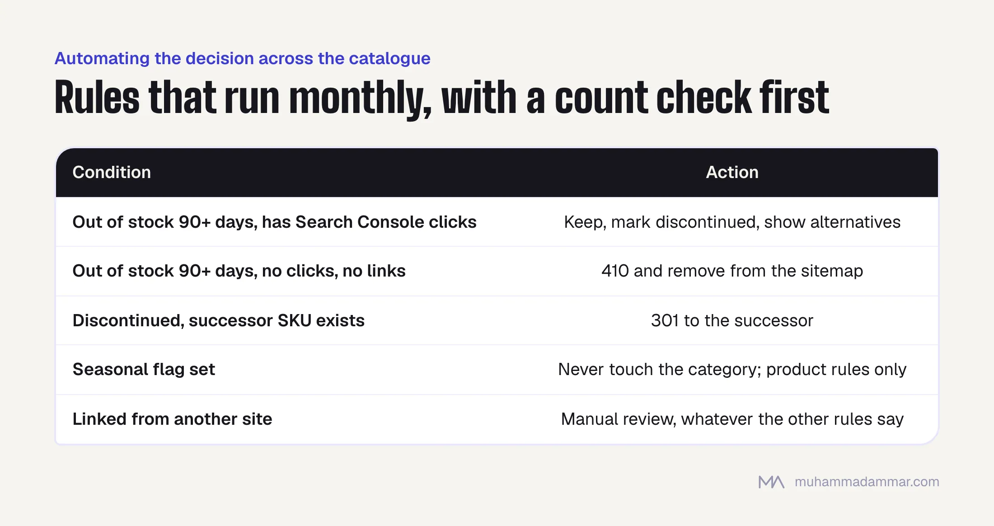Click the Action column header
This screenshot has width=994, height=526.
pyautogui.click(x=732, y=172)
